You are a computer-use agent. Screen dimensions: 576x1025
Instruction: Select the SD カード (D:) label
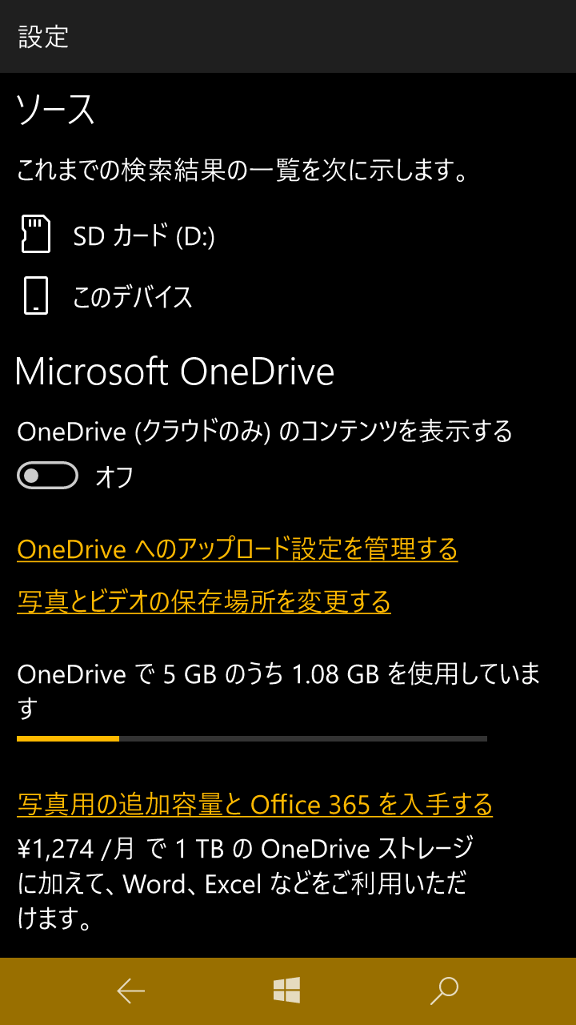pos(144,235)
